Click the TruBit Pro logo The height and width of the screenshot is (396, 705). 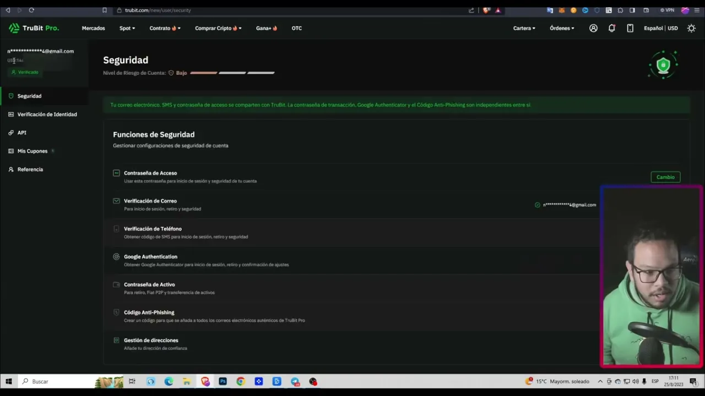[x=34, y=28]
